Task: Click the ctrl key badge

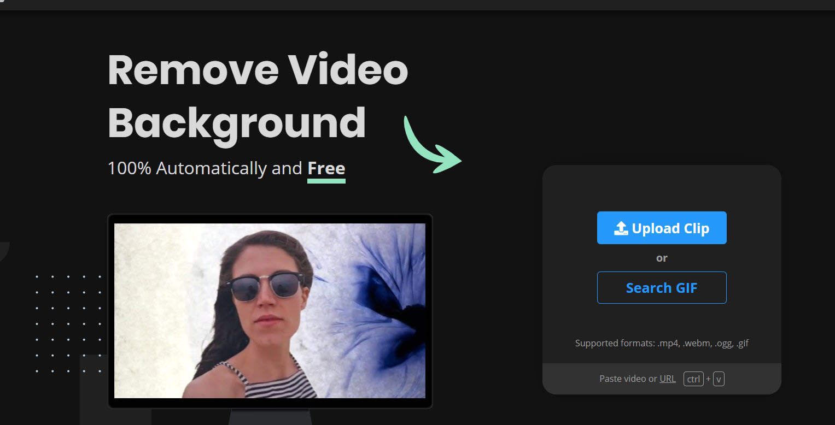Action: click(693, 379)
